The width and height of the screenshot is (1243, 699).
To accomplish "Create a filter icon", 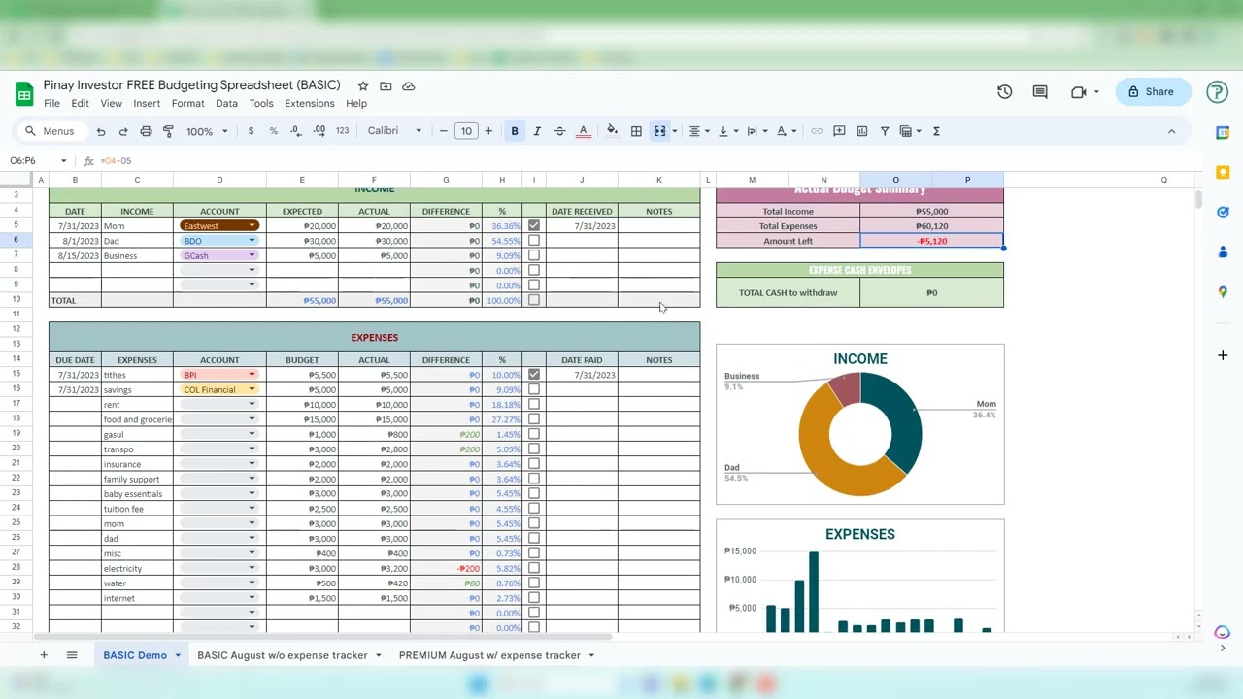I will pos(885,131).
